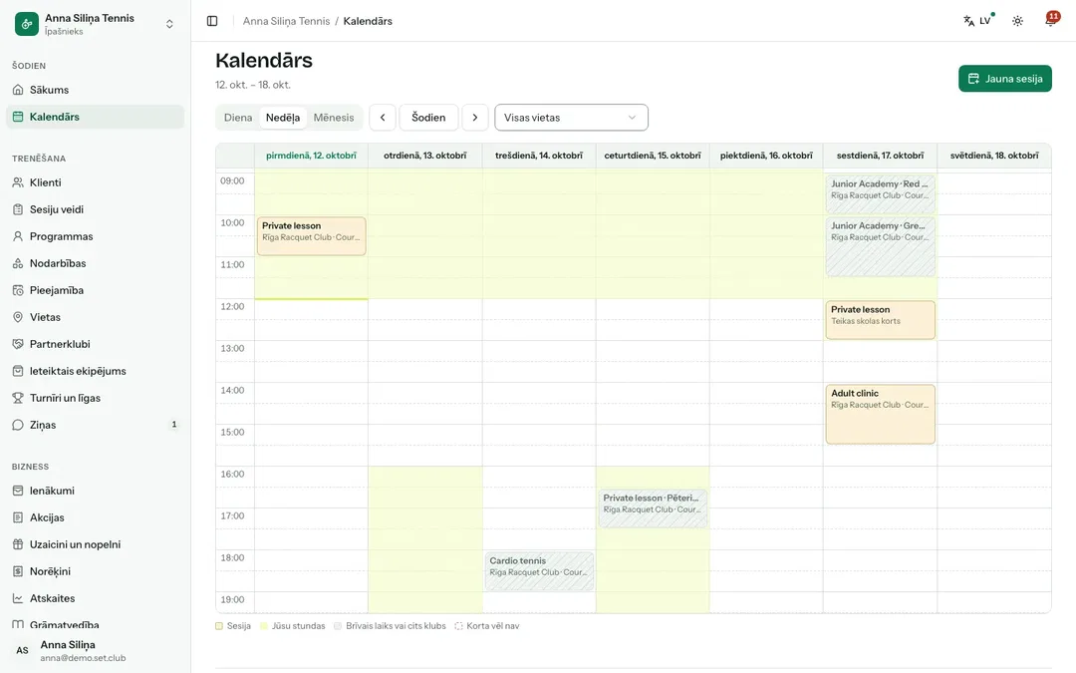This screenshot has height=673, width=1076.
Task: Open the Junior Academy Red session
Action: click(x=881, y=193)
